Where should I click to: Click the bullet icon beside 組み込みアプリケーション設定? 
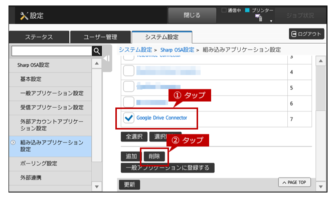[13, 142]
